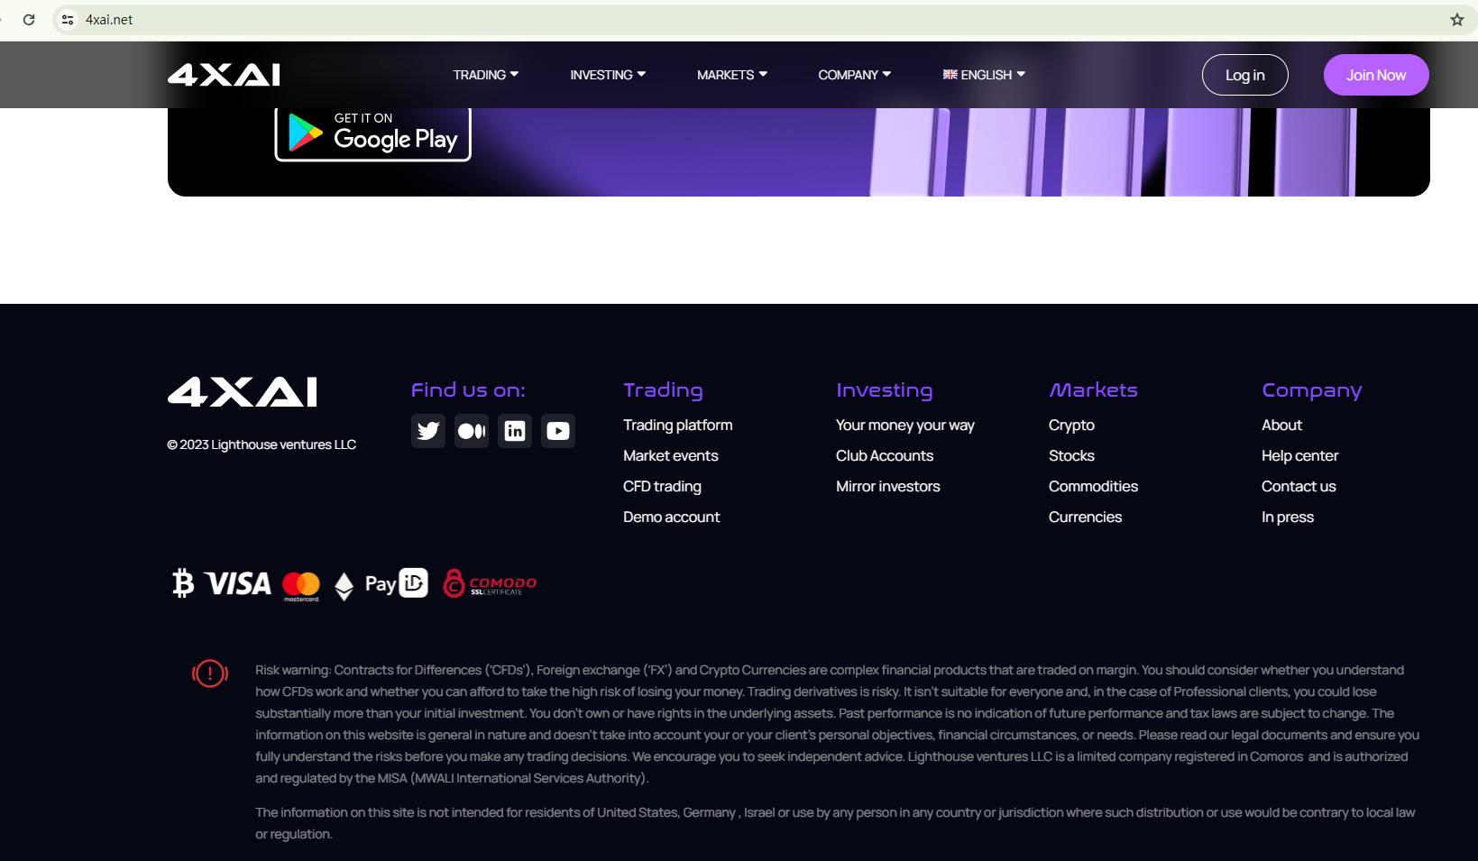Click the Comodo SSL certificate badge
Image resolution: width=1478 pixels, height=861 pixels.
pyautogui.click(x=490, y=584)
